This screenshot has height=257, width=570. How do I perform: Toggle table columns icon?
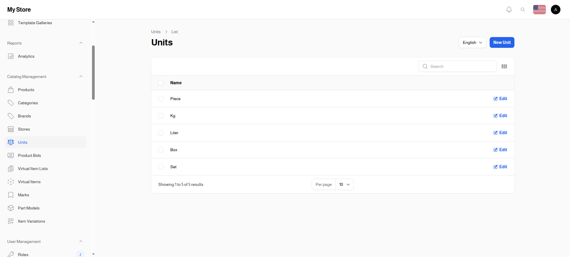(504, 66)
